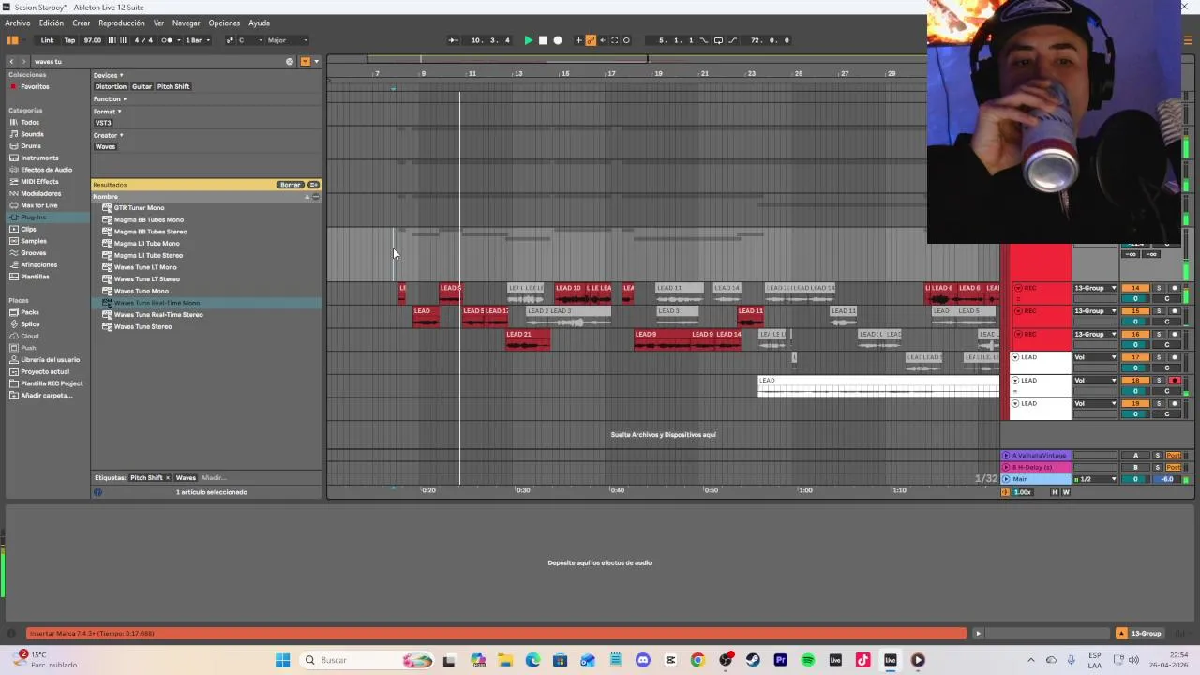
Task: Select Magma BB Tubes Stereo result
Action: click(150, 232)
